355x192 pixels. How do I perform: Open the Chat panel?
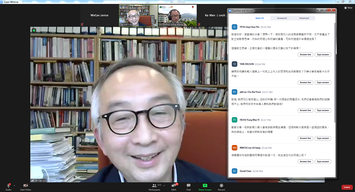coord(189,185)
